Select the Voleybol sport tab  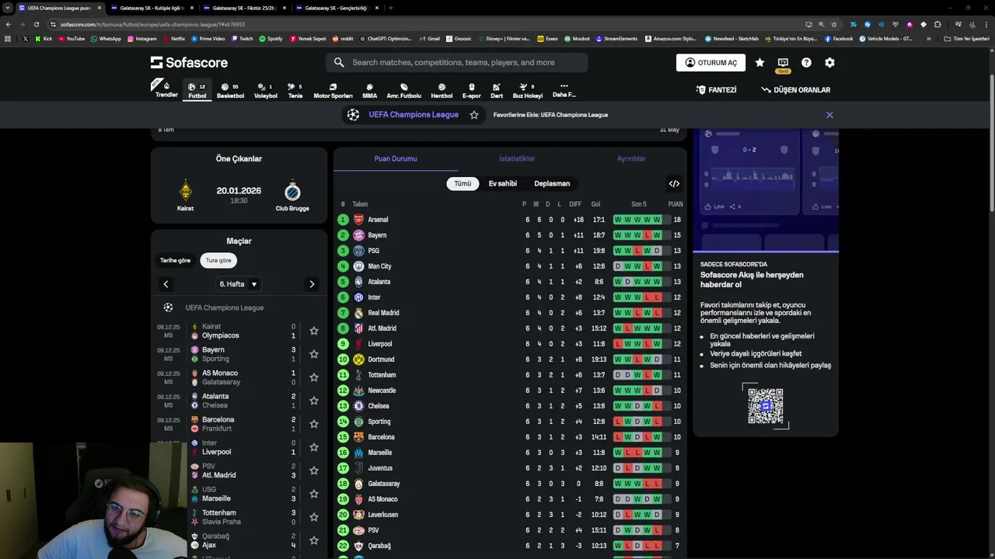tap(265, 91)
